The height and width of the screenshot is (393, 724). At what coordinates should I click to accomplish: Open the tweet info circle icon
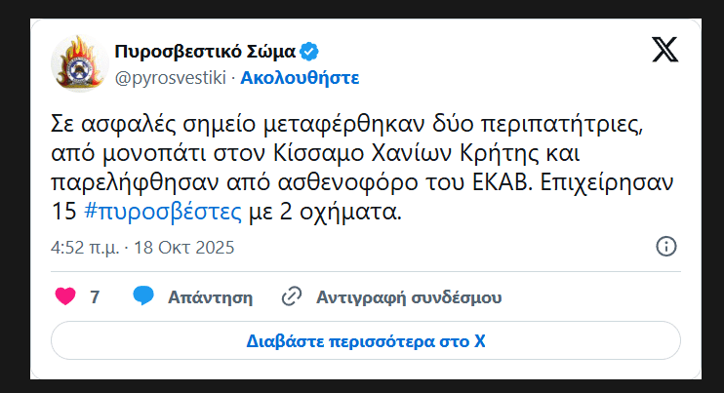coord(665,247)
